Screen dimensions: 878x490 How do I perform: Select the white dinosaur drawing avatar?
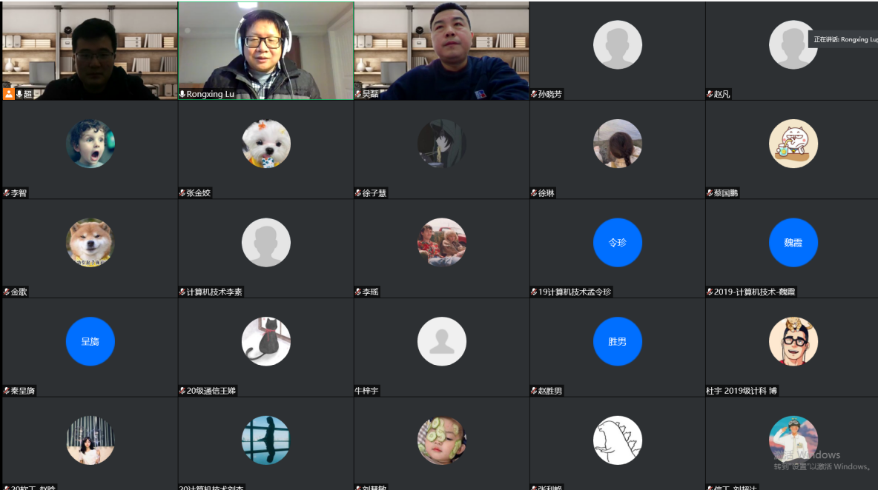pyautogui.click(x=617, y=440)
